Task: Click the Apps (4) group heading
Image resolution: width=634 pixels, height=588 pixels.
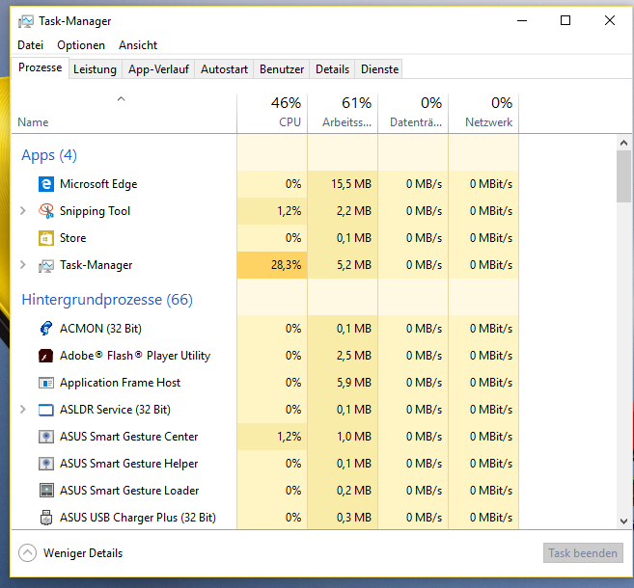Action: point(49,155)
